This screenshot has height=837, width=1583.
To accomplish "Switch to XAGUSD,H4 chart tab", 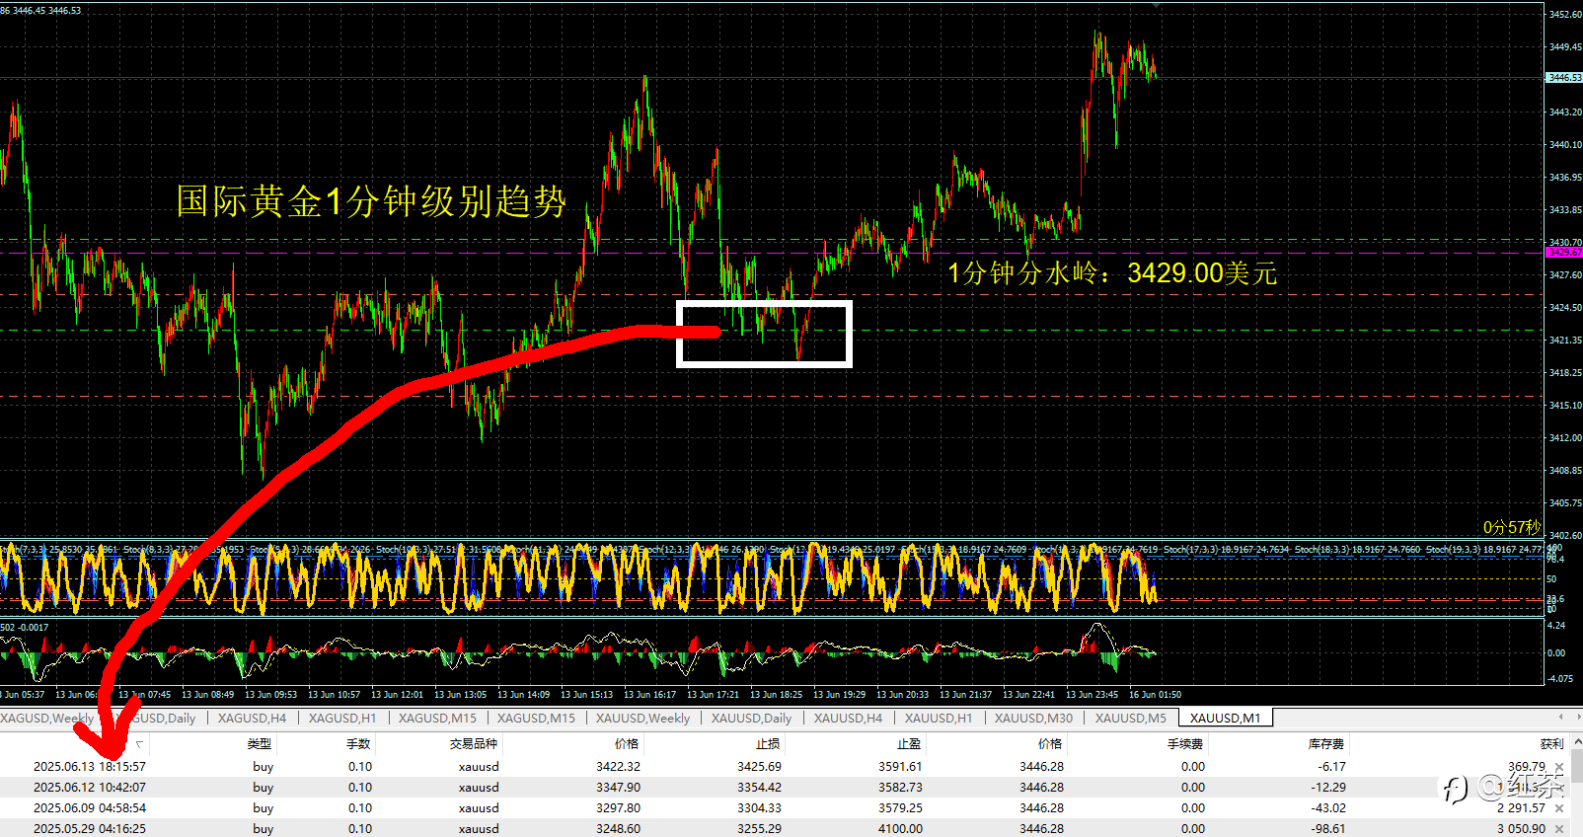I will point(252,719).
